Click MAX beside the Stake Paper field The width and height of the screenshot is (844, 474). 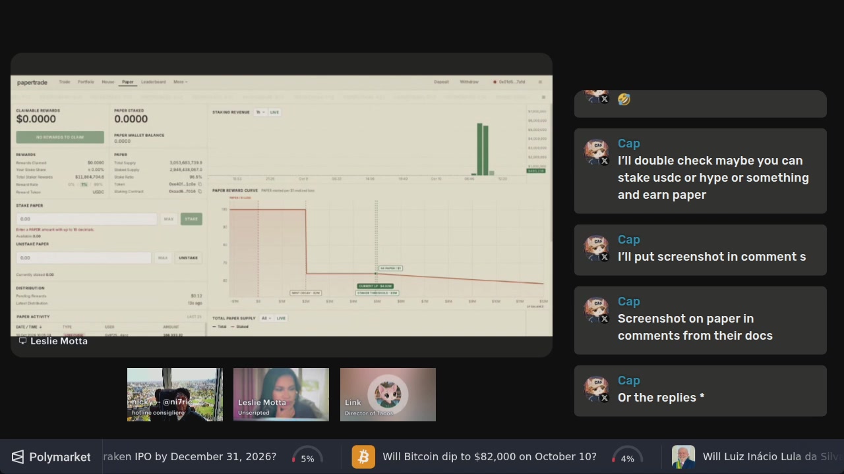tap(169, 219)
